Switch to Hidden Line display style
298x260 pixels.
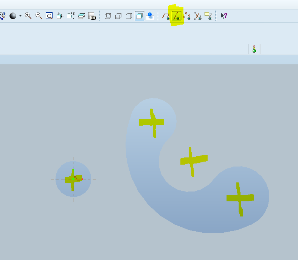[x=118, y=16]
